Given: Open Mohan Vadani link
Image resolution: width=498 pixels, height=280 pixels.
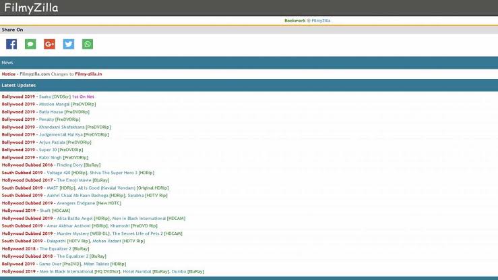Looking at the screenshot, I should pyautogui.click(x=119, y=242).
